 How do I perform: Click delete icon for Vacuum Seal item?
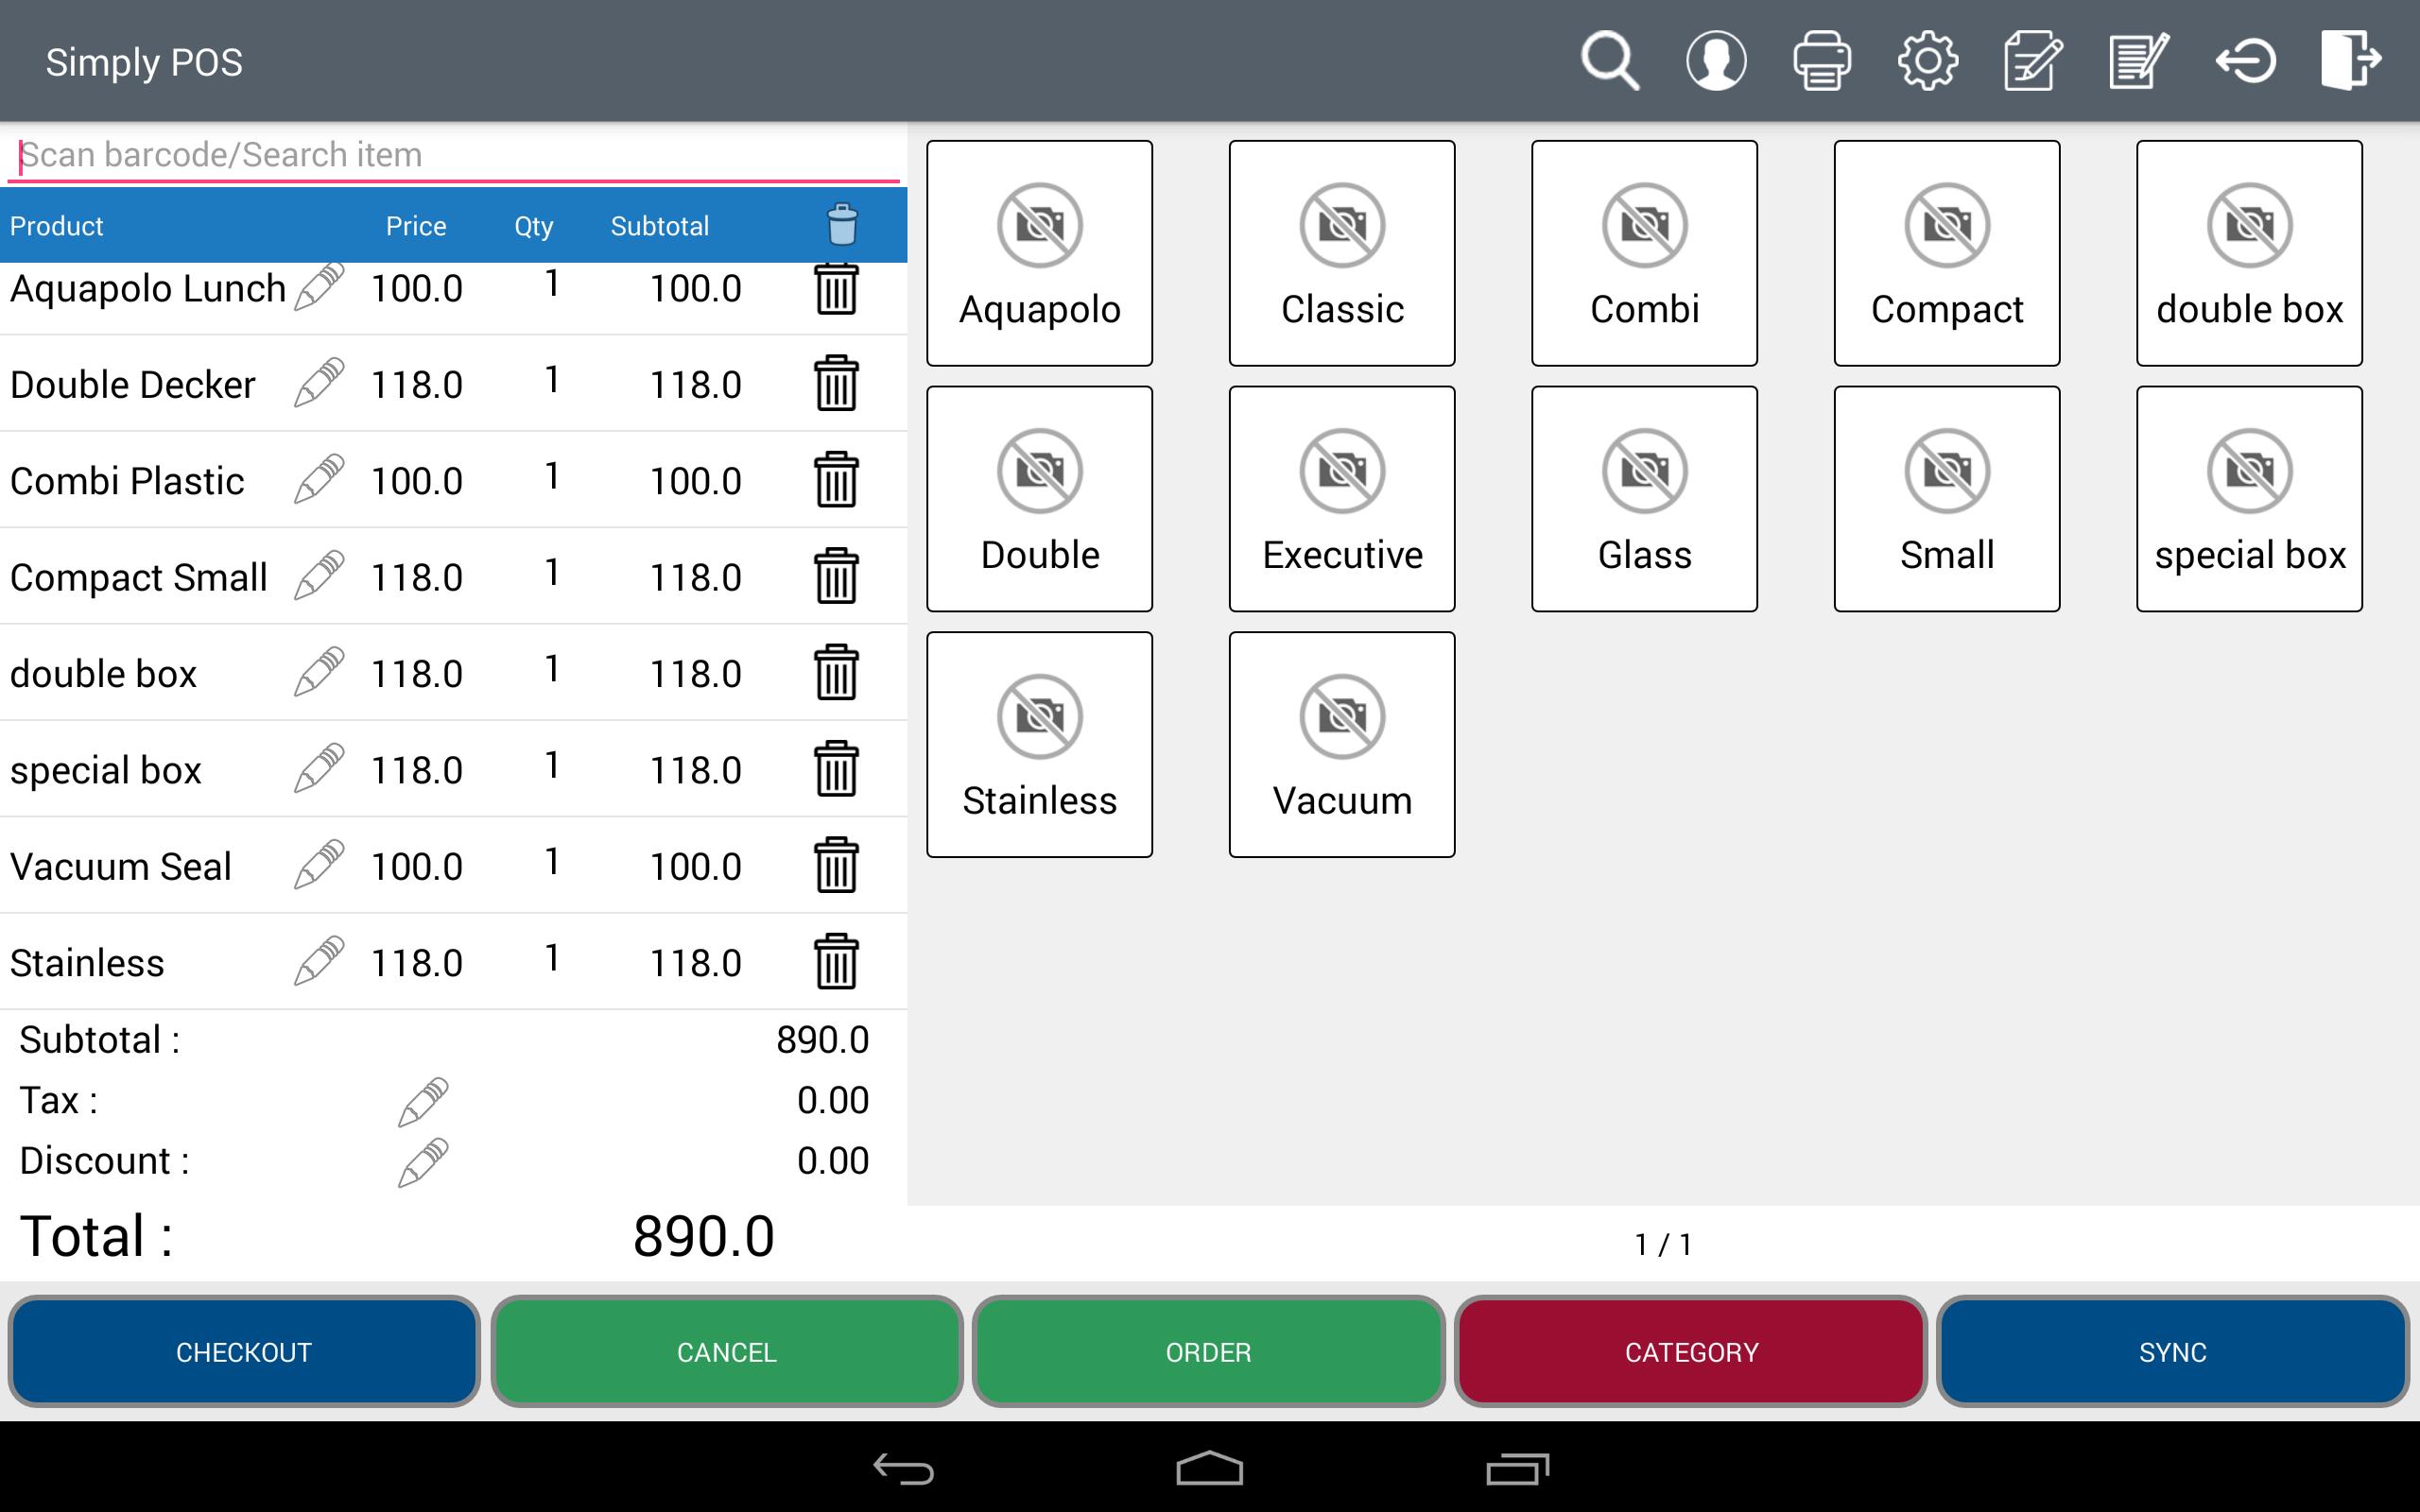[837, 866]
